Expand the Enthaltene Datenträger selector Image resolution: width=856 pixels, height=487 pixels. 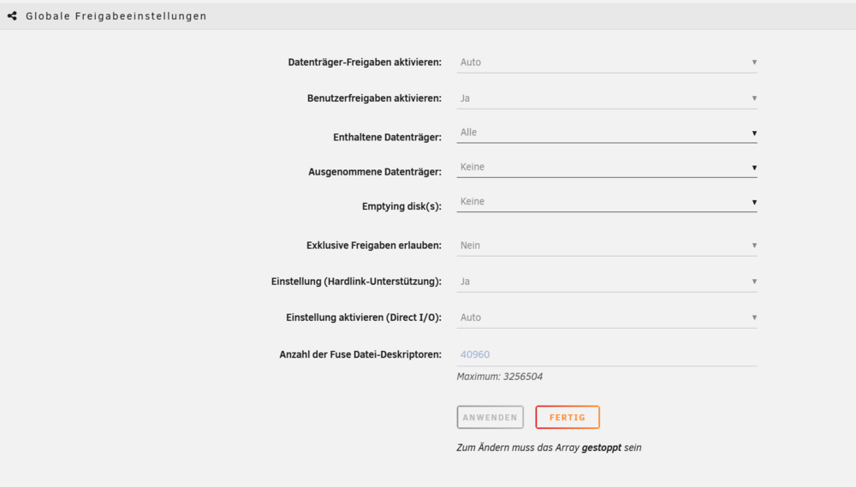tap(607, 133)
